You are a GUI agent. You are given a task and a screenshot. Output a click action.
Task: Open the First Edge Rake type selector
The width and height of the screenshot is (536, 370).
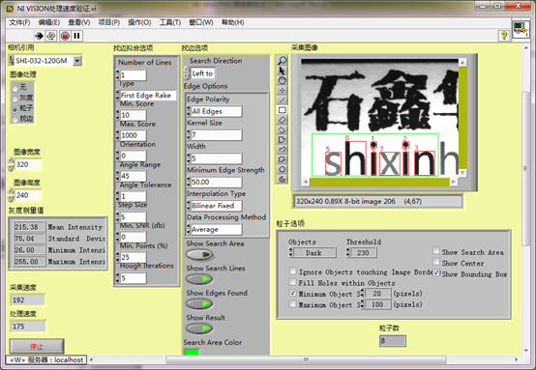pos(147,96)
